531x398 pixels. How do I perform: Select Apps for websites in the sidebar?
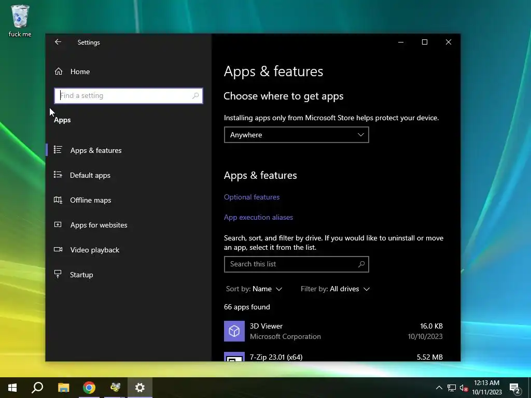tap(129, 225)
